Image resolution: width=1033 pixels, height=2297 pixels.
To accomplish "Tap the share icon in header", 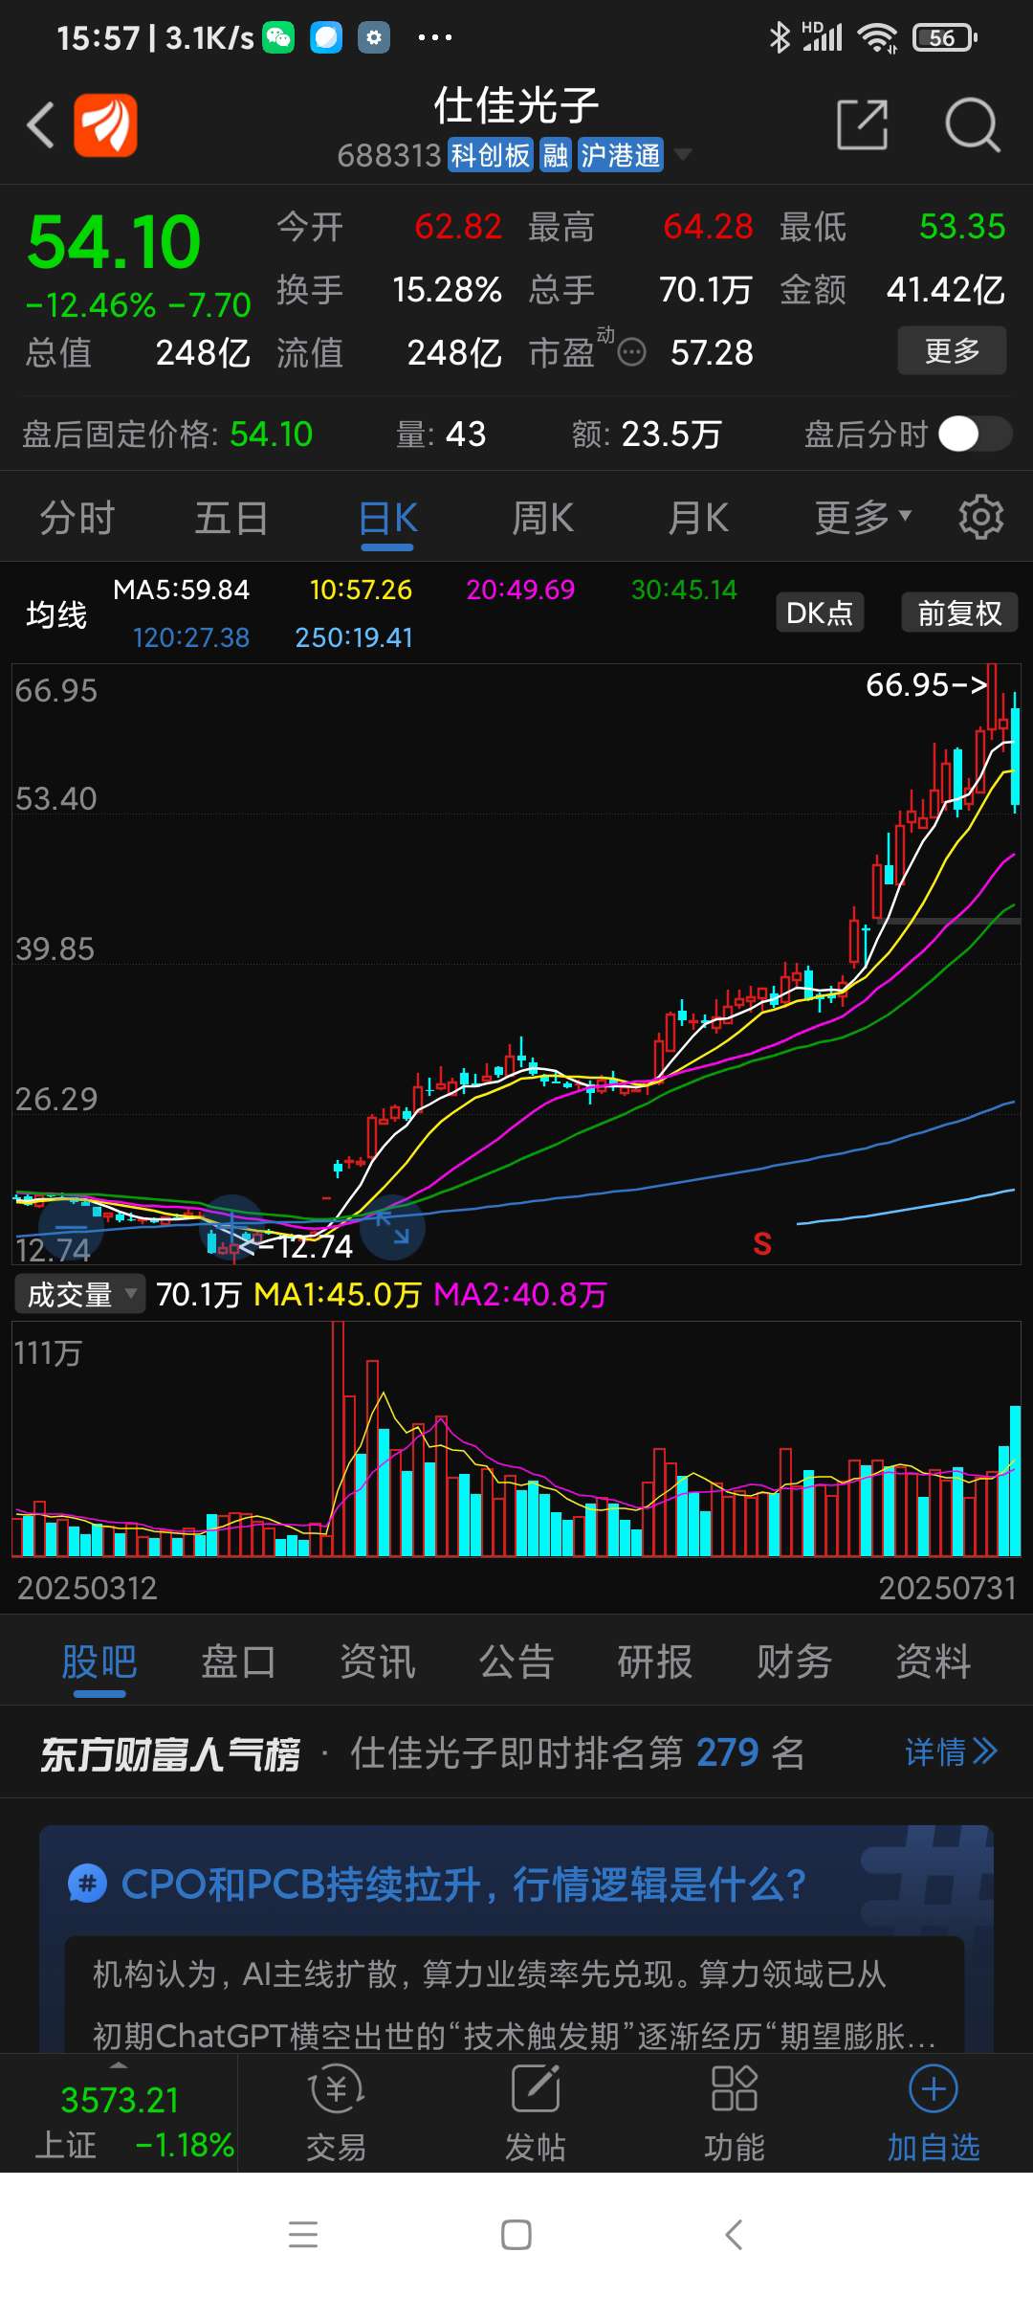I will tap(863, 124).
